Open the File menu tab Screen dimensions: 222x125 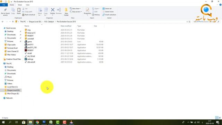click(4, 5)
